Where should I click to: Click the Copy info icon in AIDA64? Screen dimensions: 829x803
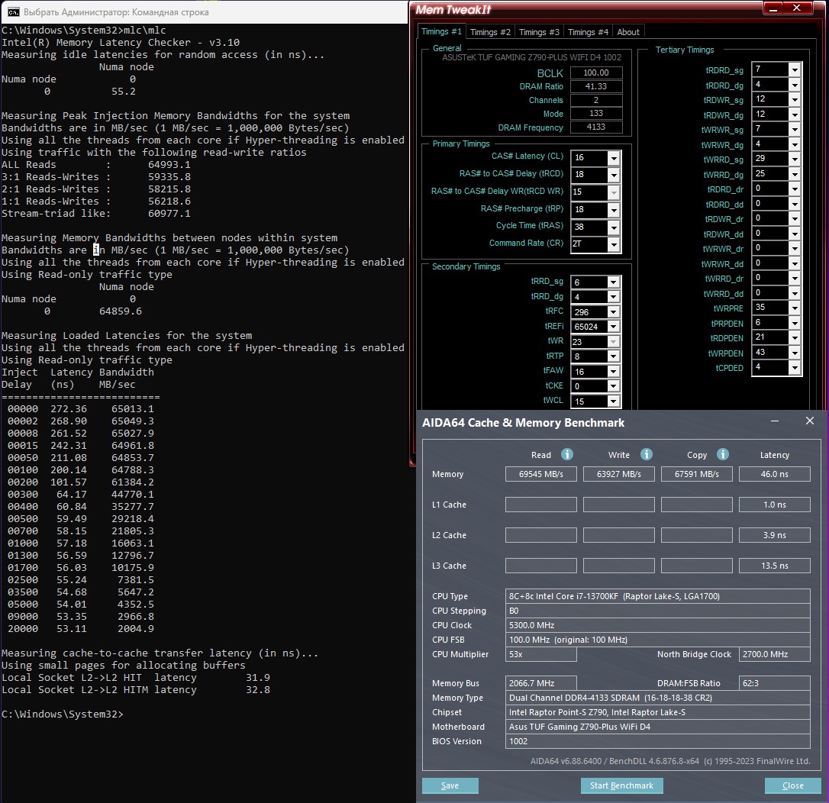coord(723,454)
